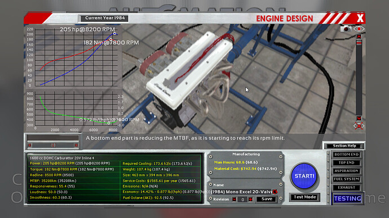Open the Bottom End section
The image size is (389, 218).
[x=346, y=155]
